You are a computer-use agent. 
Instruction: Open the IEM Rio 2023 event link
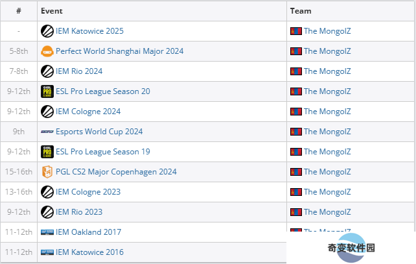[x=79, y=212]
